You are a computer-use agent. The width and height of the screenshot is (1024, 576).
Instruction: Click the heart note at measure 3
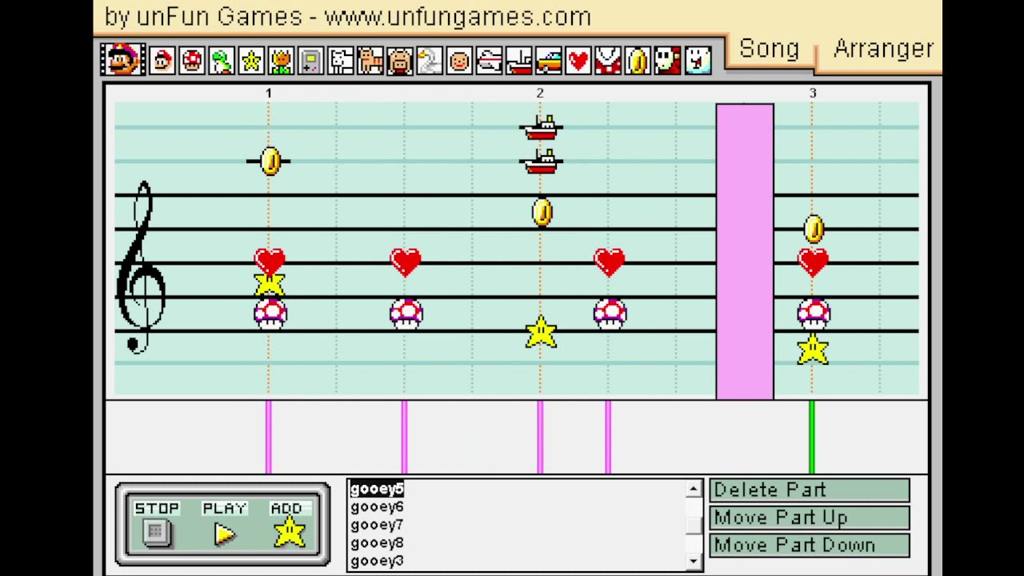click(x=814, y=262)
